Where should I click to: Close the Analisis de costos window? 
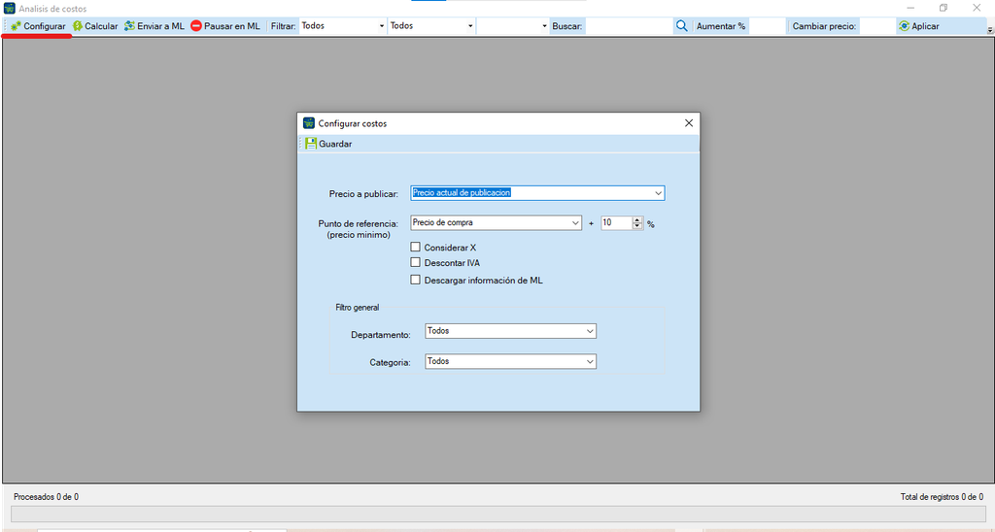click(978, 8)
